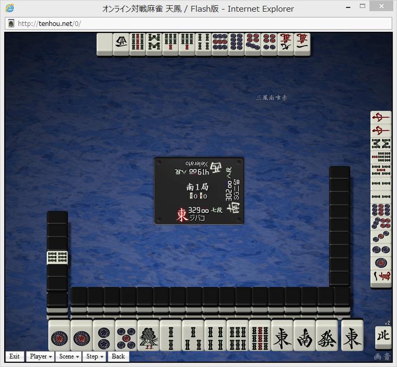Select the 1-pin tile beside the 2-pin

tap(82, 335)
